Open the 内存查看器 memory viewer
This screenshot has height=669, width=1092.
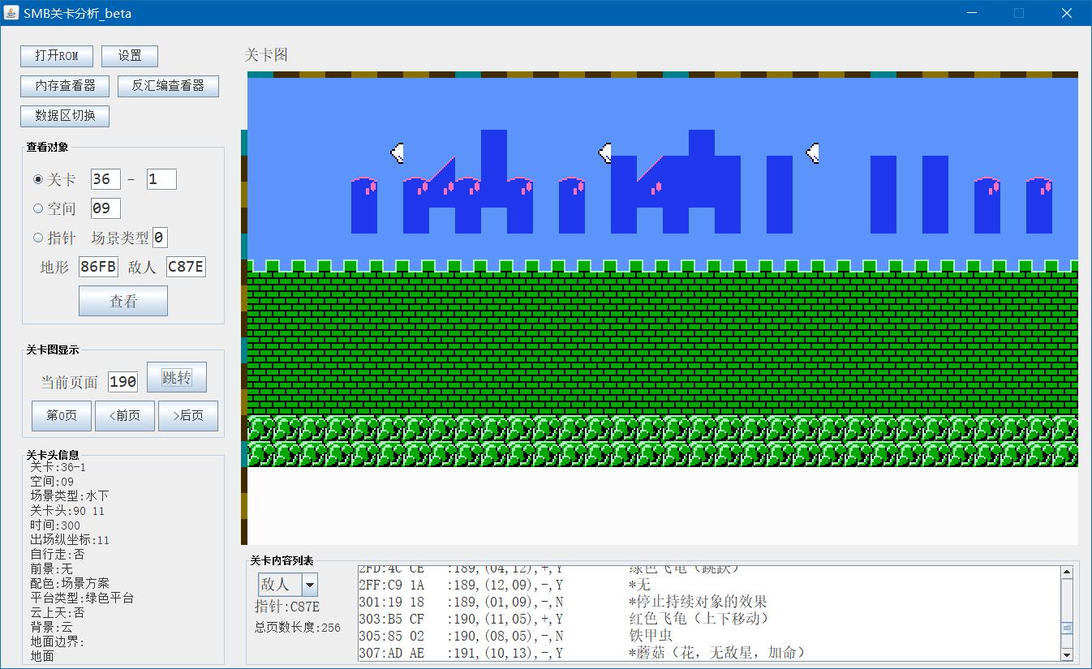point(65,86)
